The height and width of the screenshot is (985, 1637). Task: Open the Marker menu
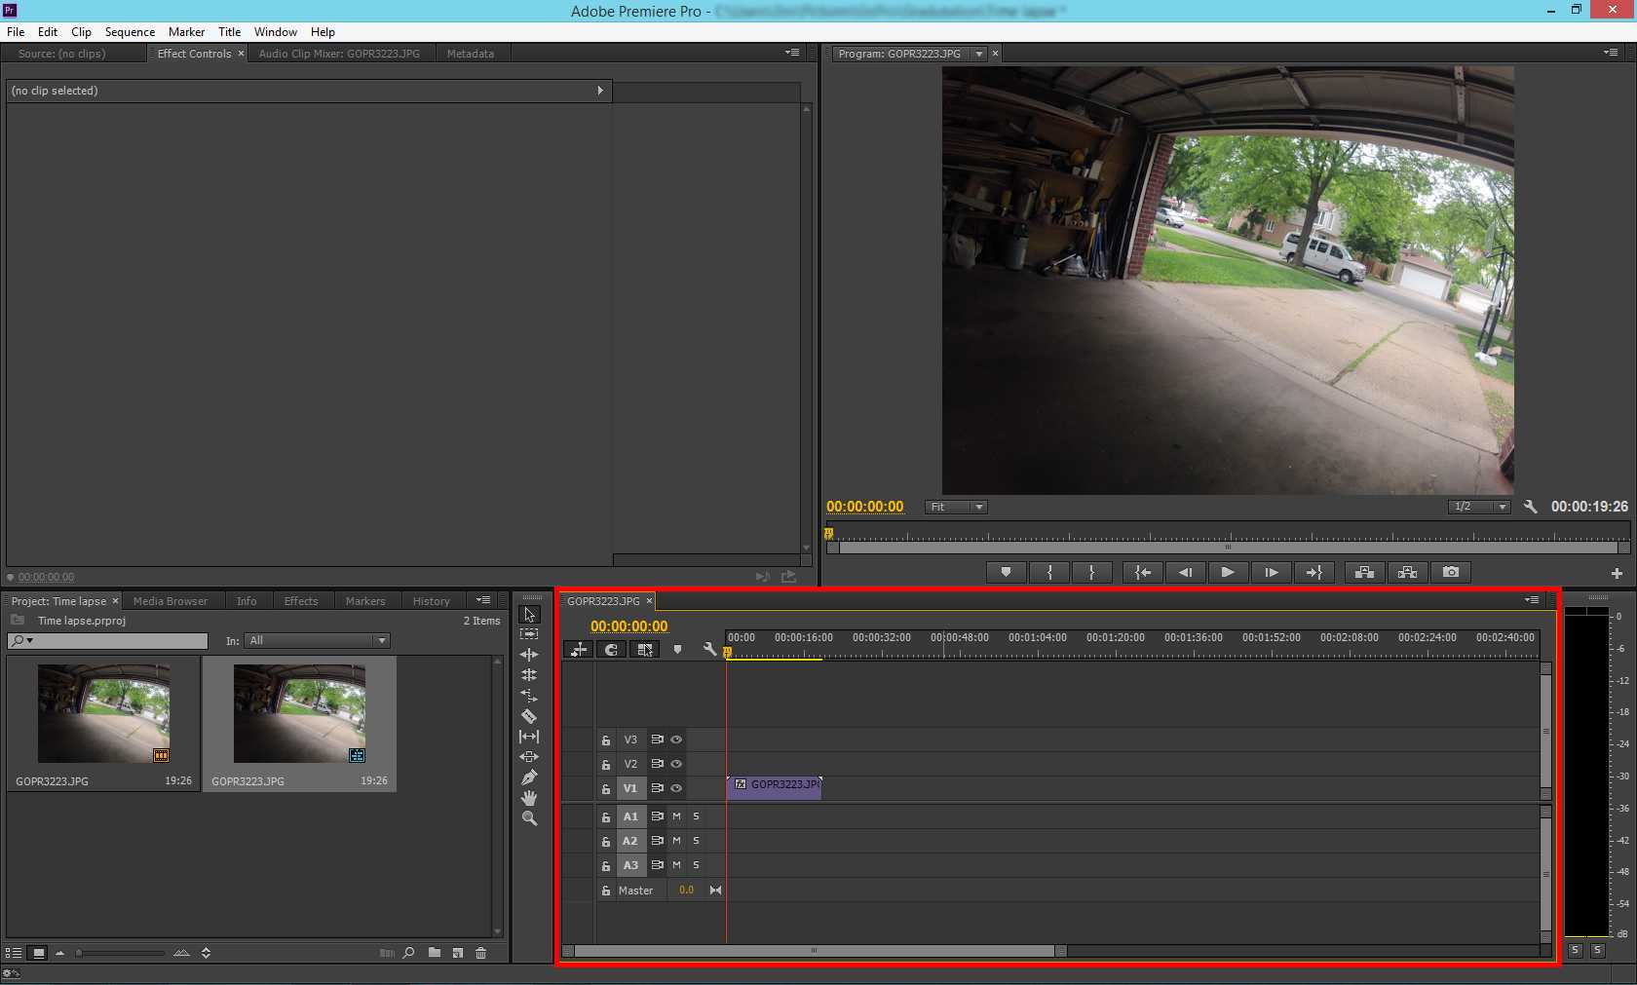(186, 32)
